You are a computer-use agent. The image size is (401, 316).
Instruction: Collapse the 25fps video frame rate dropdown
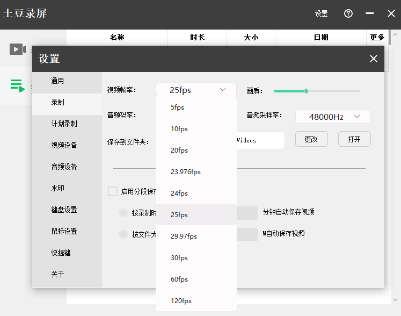click(x=196, y=90)
